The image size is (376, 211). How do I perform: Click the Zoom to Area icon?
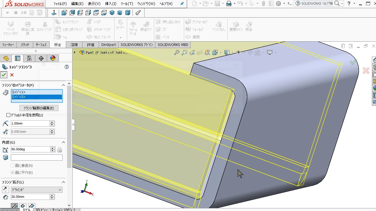(184, 52)
